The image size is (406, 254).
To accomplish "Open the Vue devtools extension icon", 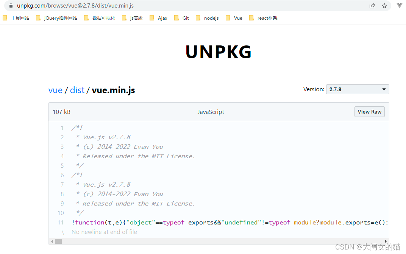I will click(x=400, y=5).
